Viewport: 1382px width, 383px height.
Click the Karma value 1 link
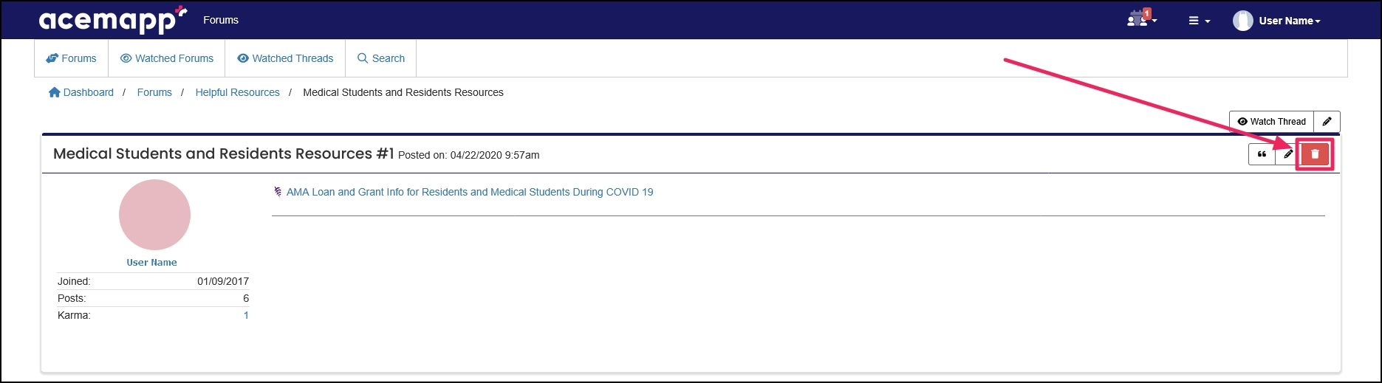(246, 315)
